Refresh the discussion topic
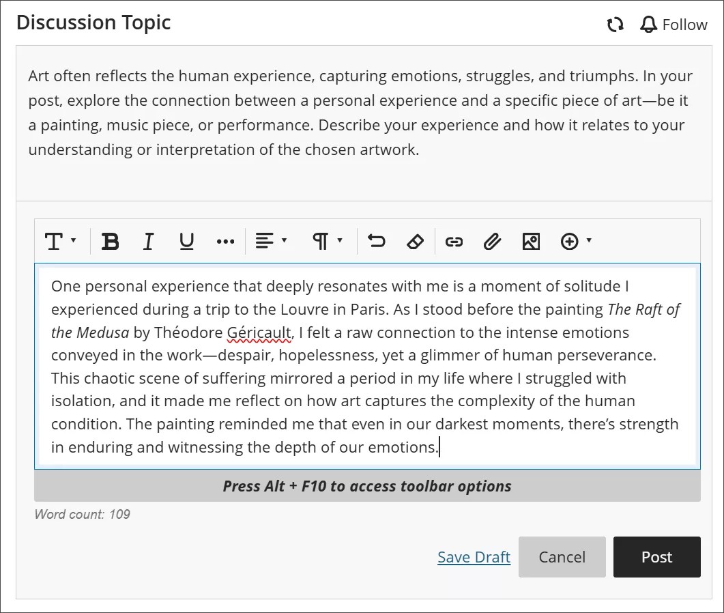Image resolution: width=724 pixels, height=613 pixels. coord(615,24)
